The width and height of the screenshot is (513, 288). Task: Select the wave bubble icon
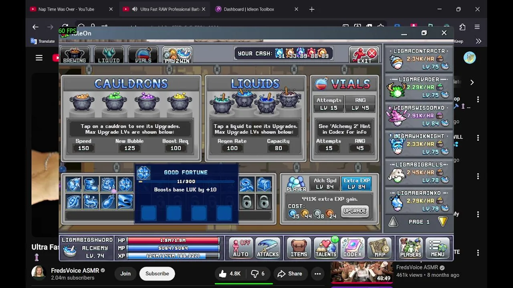[125, 202]
